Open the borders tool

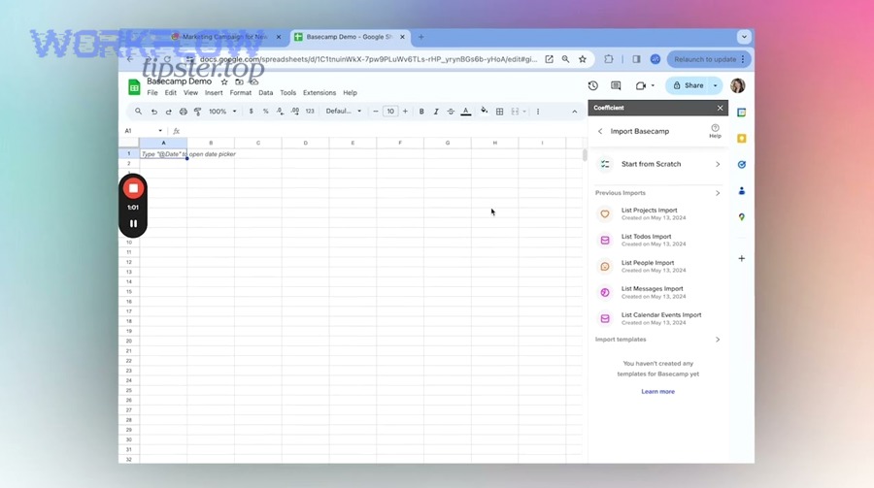pos(499,112)
